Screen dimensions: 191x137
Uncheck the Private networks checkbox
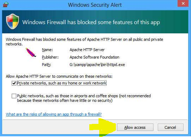click(x=14, y=83)
